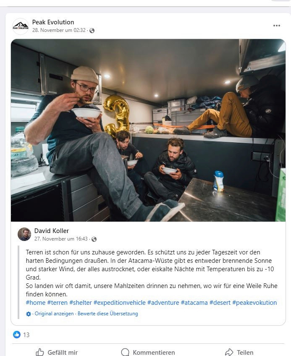Viewport: 291px width, 356px height.
Task: Click the globe privacy icon beside 02:32
Action: tap(92, 30)
